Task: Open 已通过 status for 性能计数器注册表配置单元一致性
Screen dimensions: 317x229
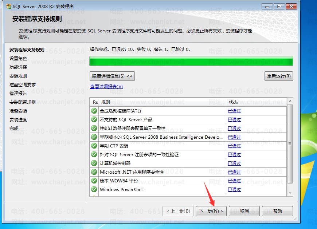Action: (x=234, y=128)
